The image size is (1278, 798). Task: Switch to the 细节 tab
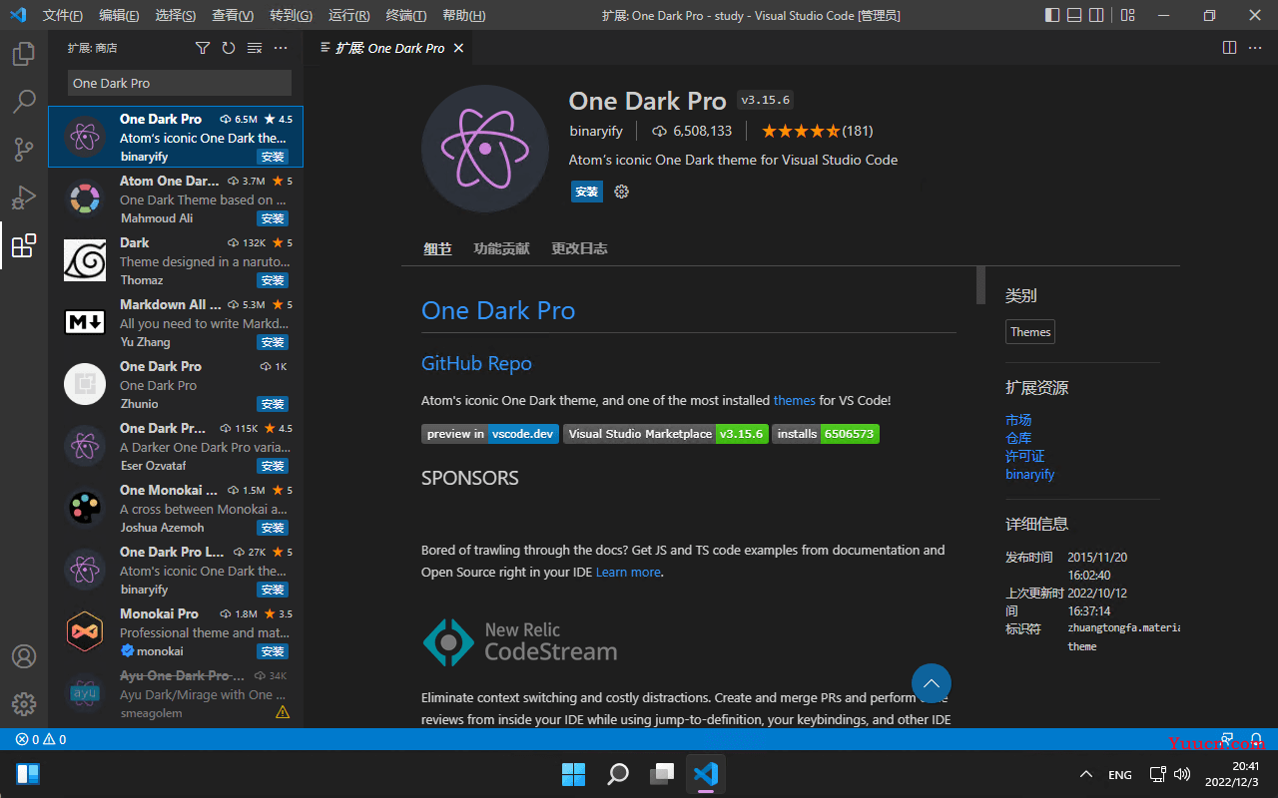[x=437, y=249]
